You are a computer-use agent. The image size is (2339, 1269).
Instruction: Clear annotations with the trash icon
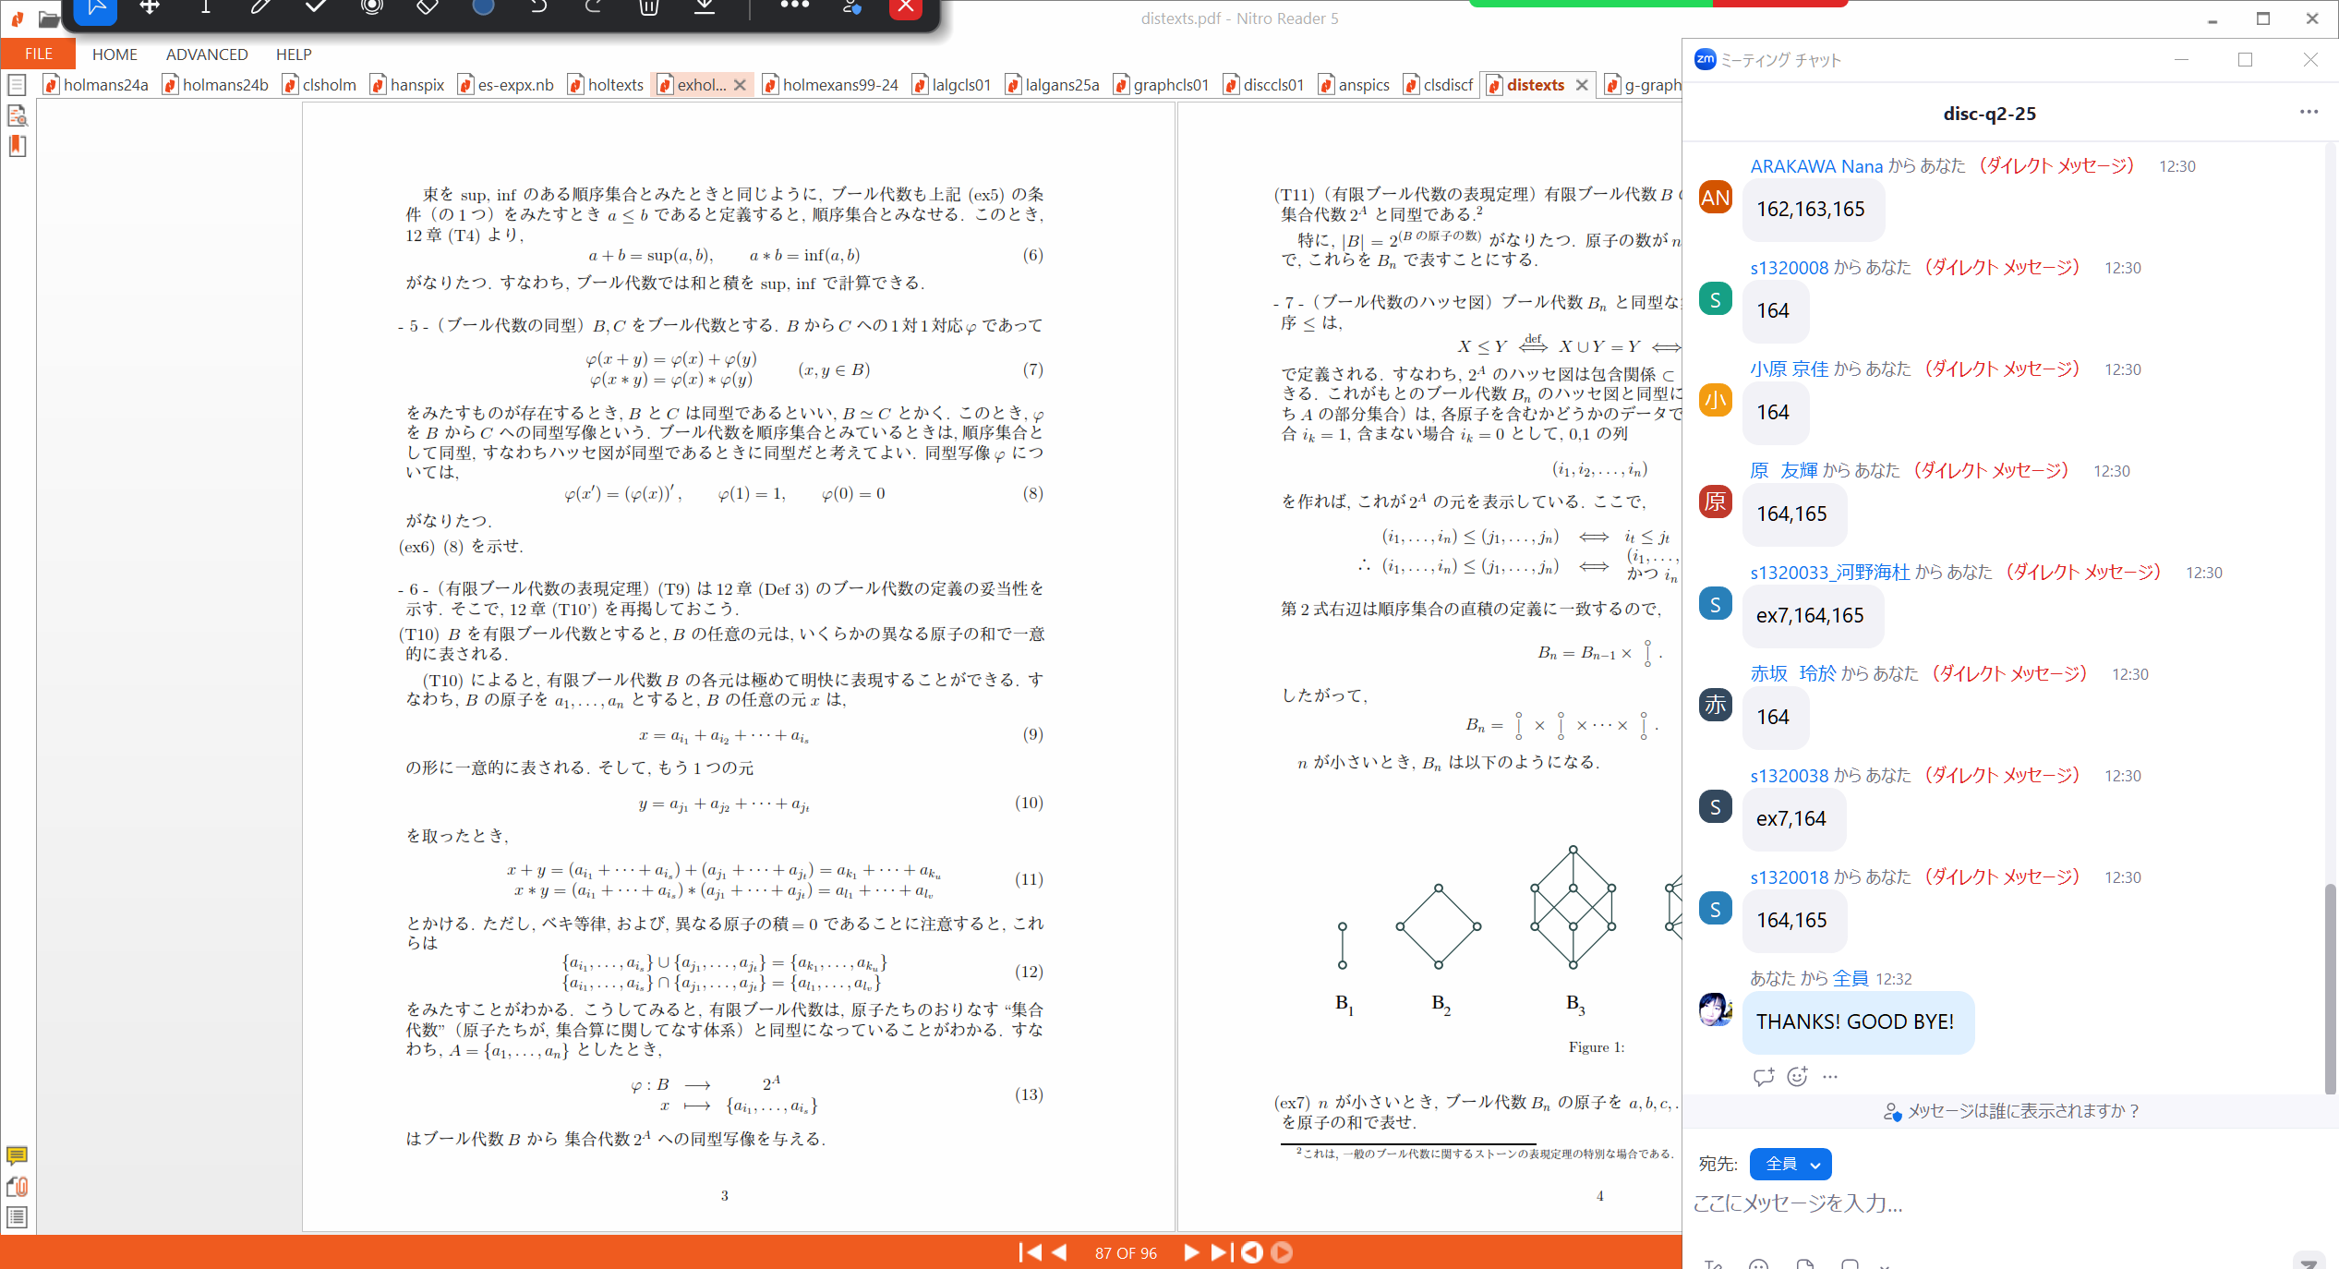[649, 7]
